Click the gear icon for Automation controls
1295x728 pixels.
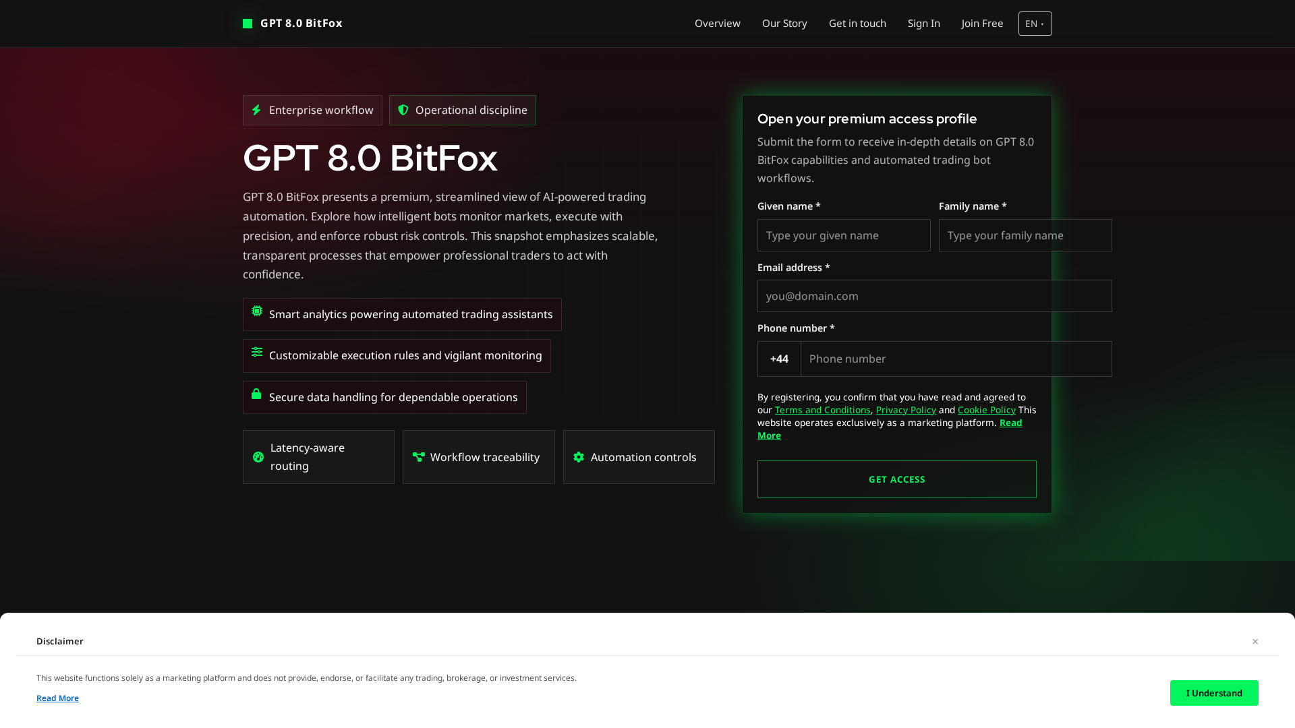click(578, 457)
